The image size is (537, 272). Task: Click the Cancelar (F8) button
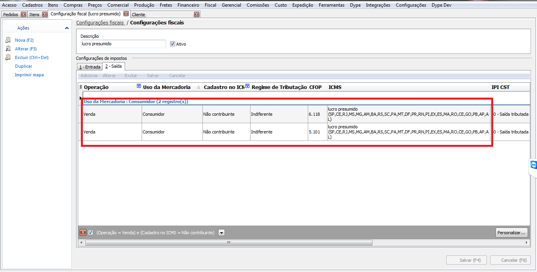[x=510, y=260]
